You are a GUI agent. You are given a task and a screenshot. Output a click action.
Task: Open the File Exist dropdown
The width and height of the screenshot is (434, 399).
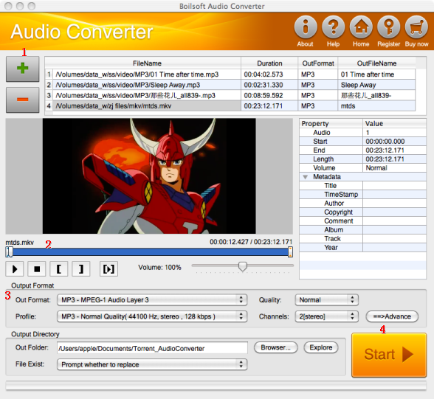pyautogui.click(x=152, y=364)
